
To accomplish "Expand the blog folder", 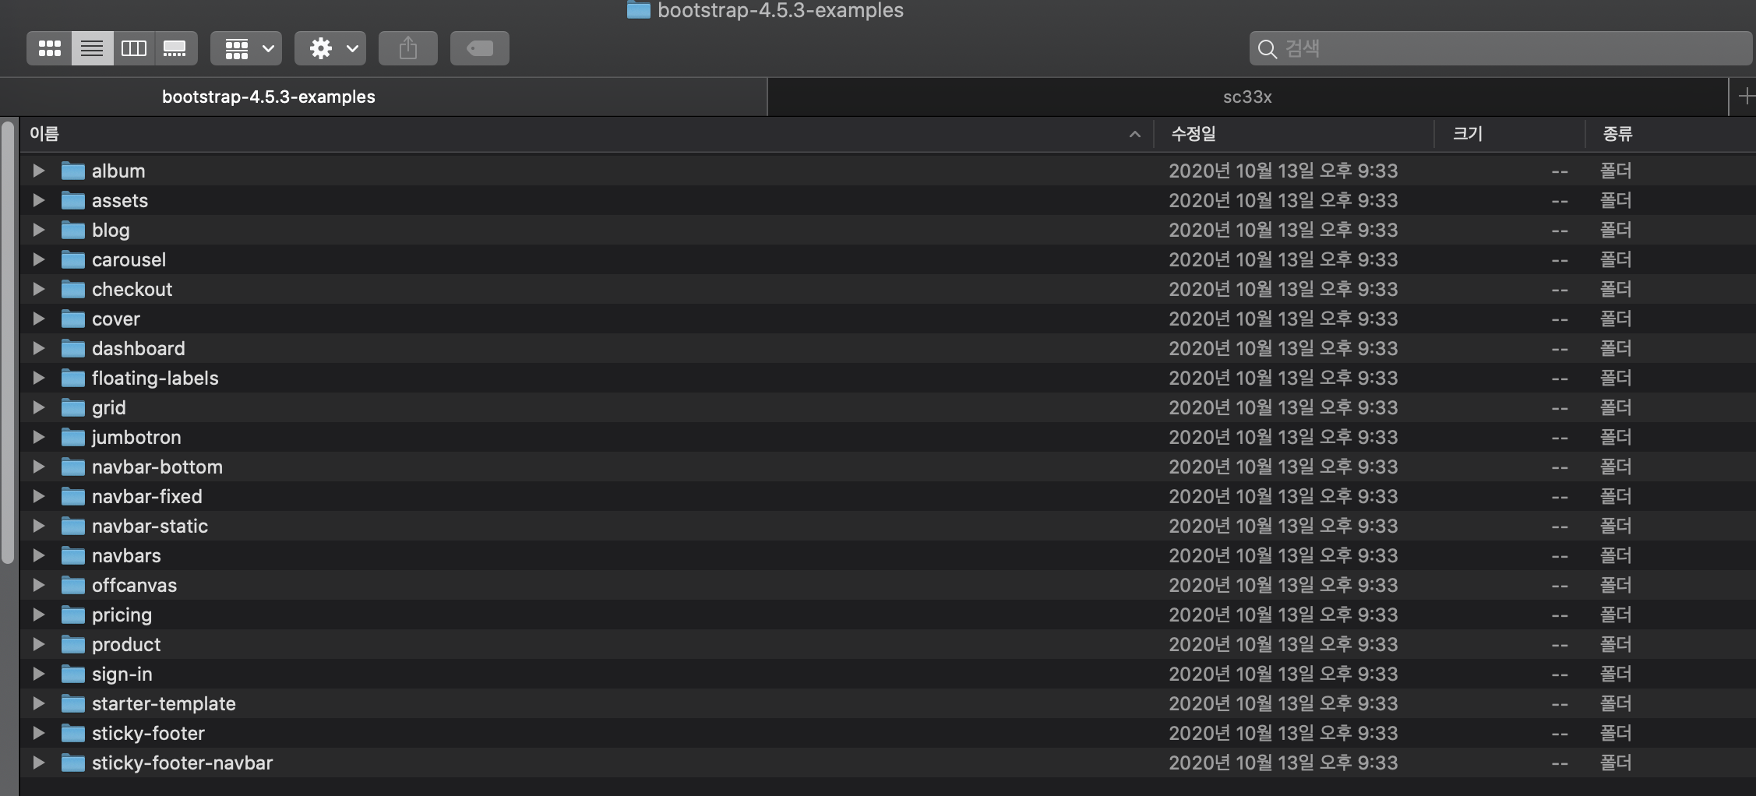I will pyautogui.click(x=38, y=230).
